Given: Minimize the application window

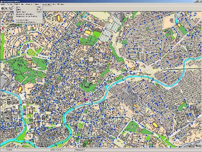Looking at the screenshot, I should click(195, 1).
